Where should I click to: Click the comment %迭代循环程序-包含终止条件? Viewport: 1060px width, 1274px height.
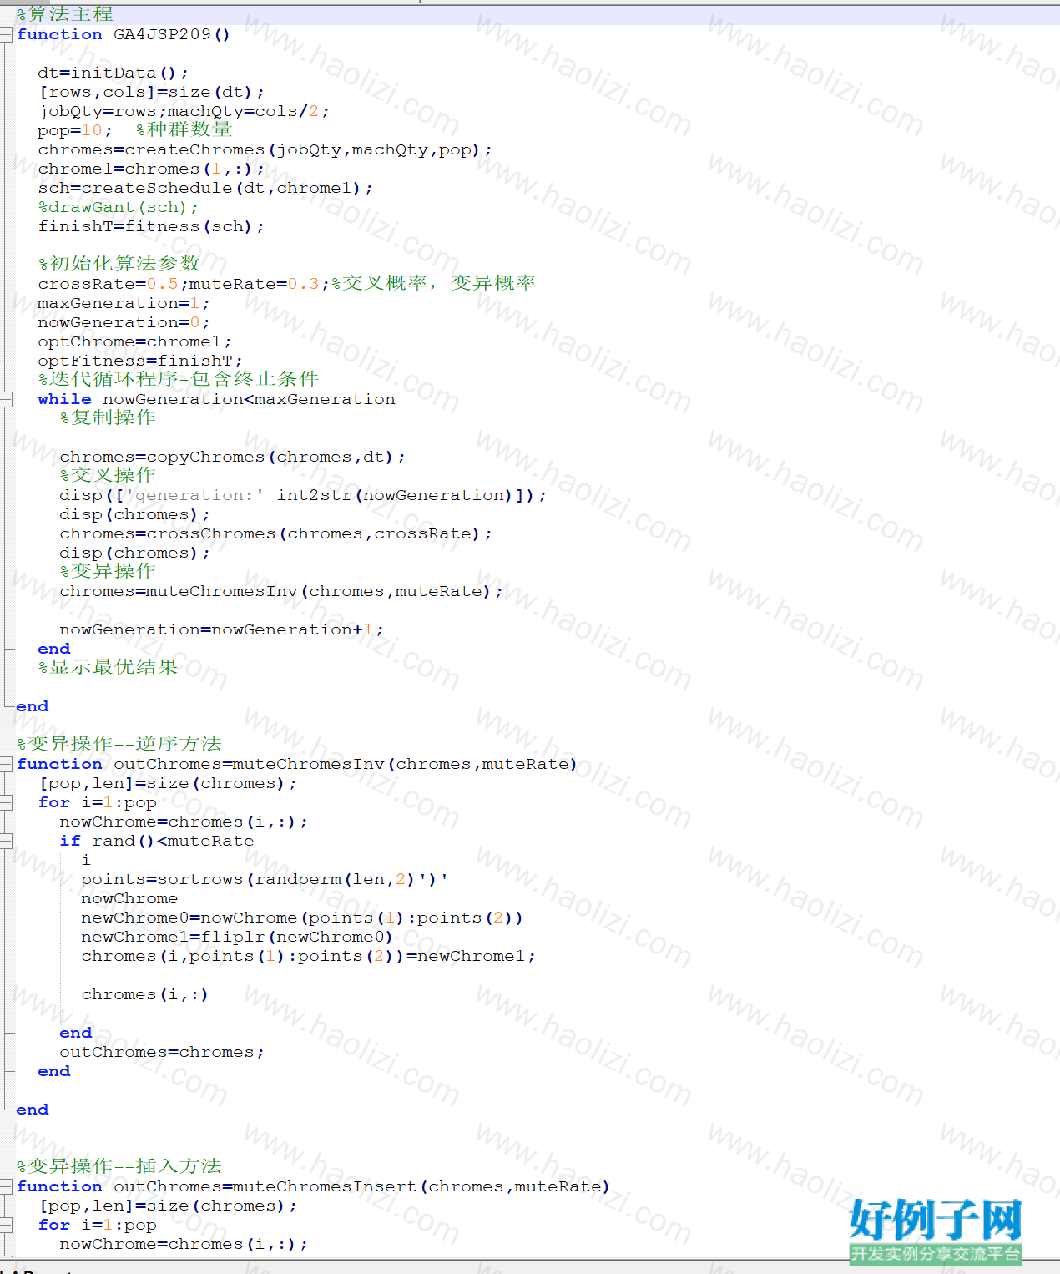pyautogui.click(x=179, y=379)
